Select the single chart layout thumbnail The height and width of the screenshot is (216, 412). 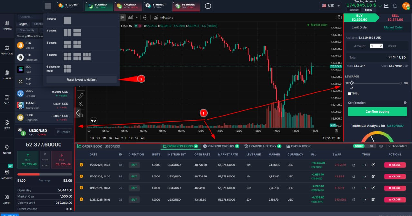68,21
